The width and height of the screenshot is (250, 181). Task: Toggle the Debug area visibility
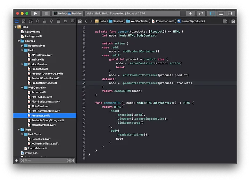(x=221, y=14)
